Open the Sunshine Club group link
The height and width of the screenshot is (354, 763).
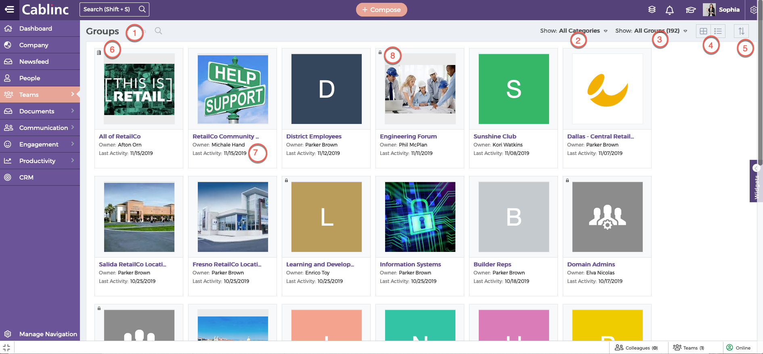tap(495, 136)
